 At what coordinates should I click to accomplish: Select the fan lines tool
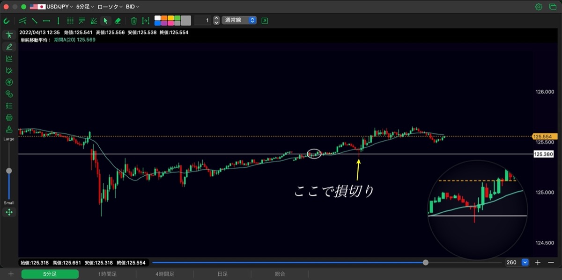coord(94,21)
